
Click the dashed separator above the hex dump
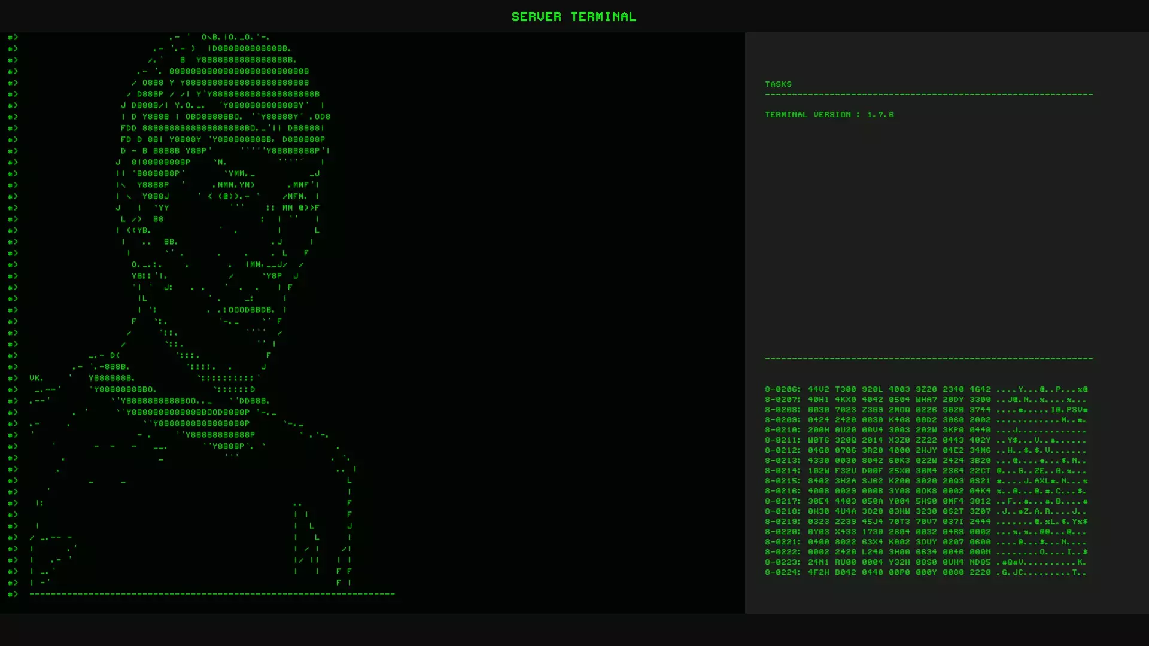coord(928,359)
